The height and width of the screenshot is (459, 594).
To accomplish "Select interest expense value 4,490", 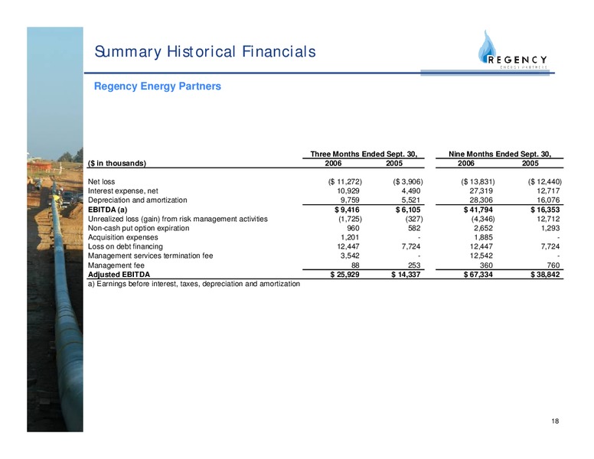I will tap(411, 191).
